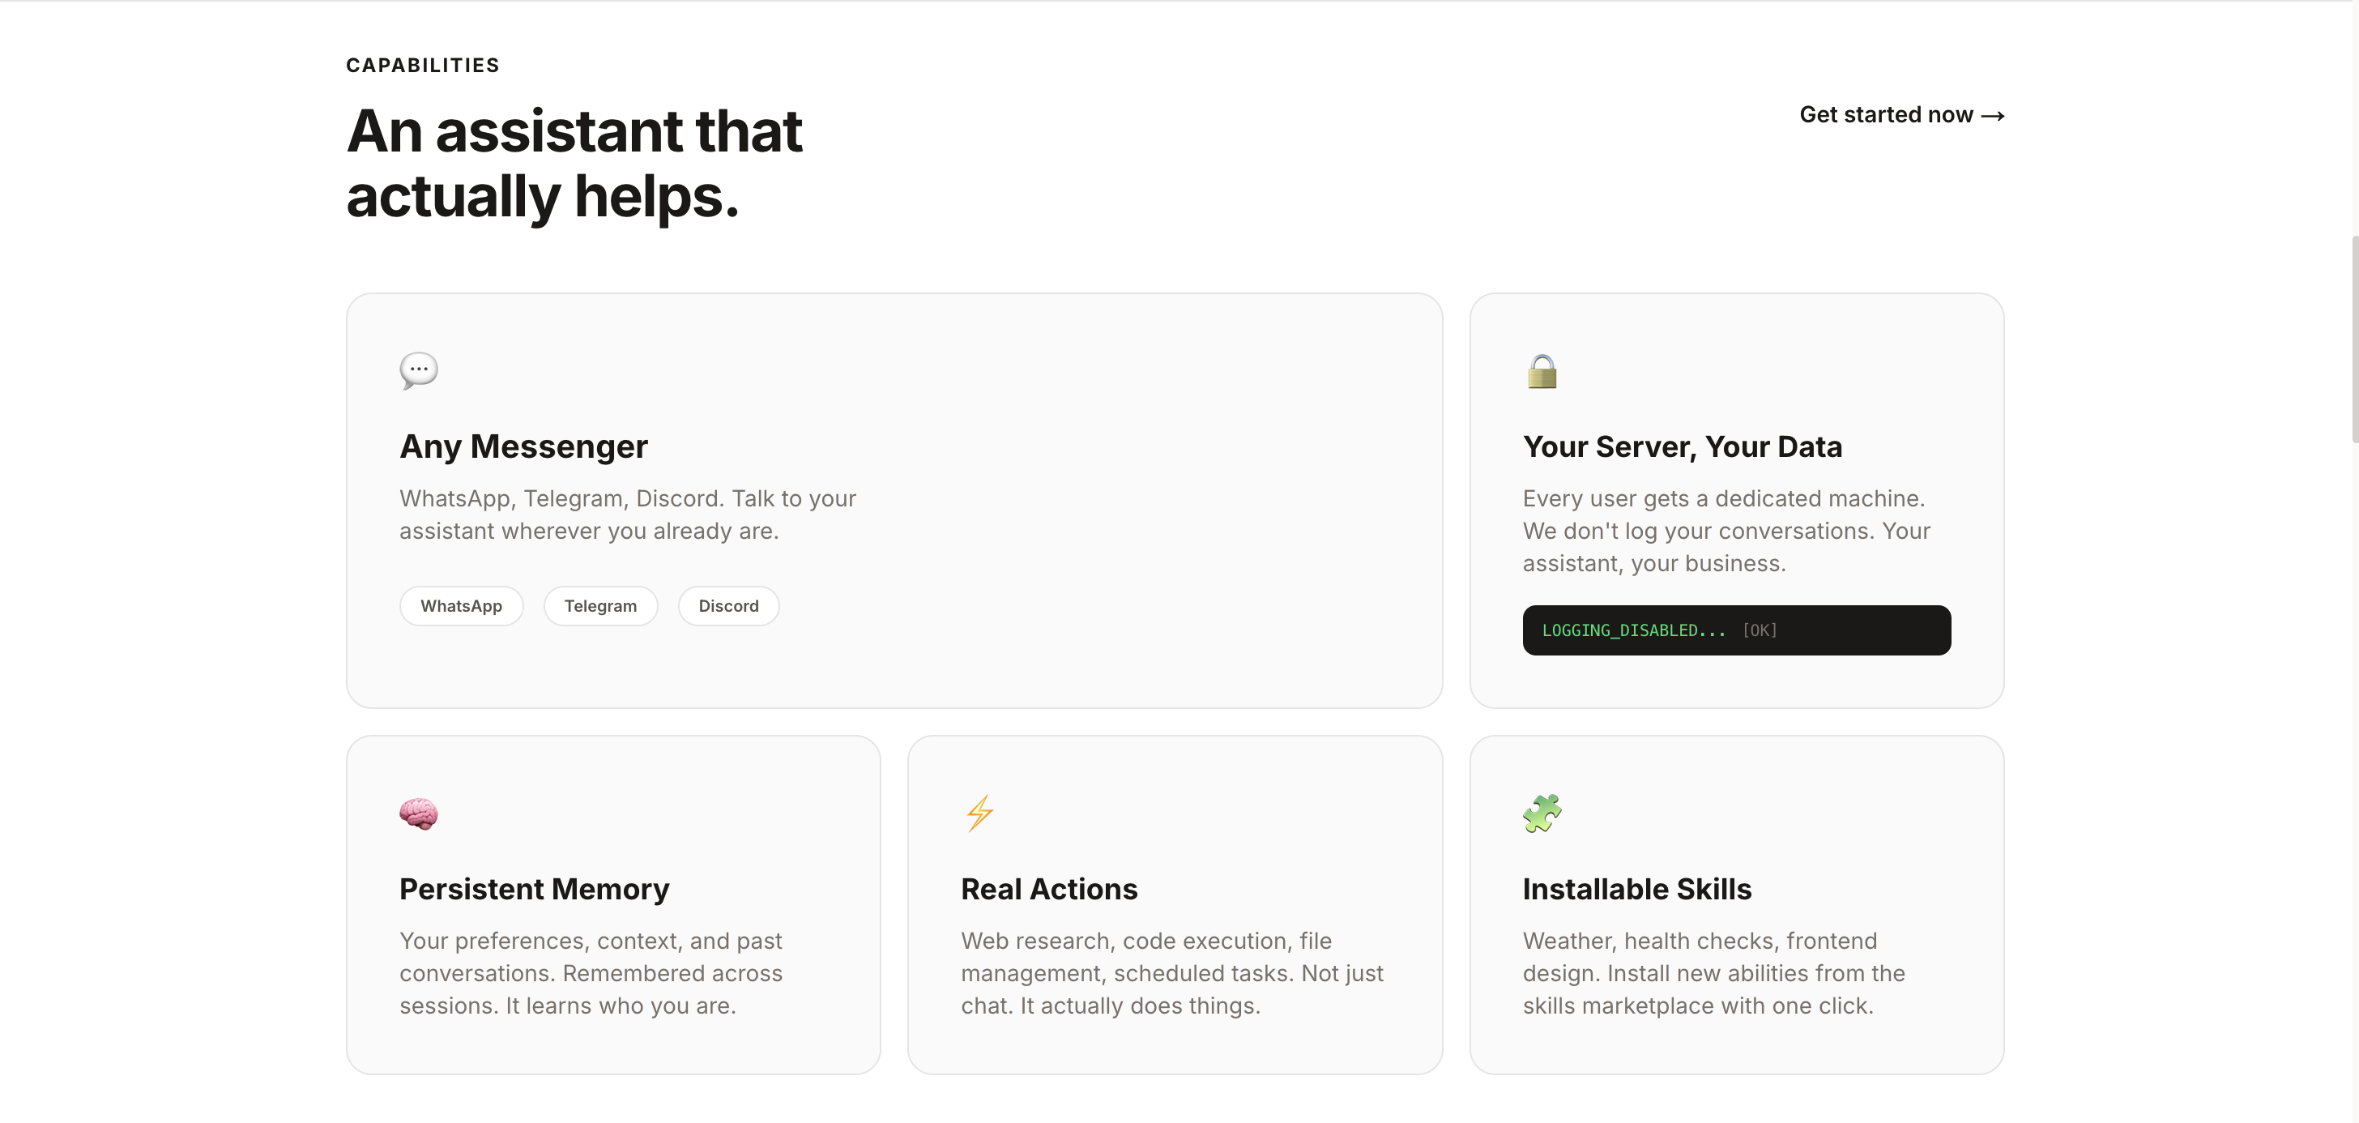Click the Installable Skills card title
Screen dimensions: 2359x1123
click(1636, 889)
